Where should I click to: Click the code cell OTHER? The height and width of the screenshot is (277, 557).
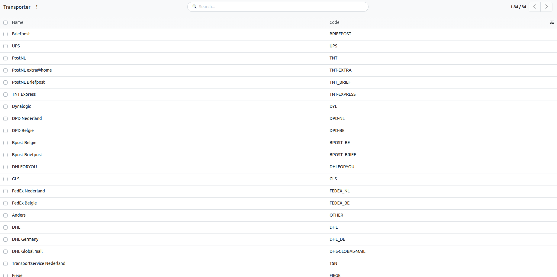tap(336, 215)
